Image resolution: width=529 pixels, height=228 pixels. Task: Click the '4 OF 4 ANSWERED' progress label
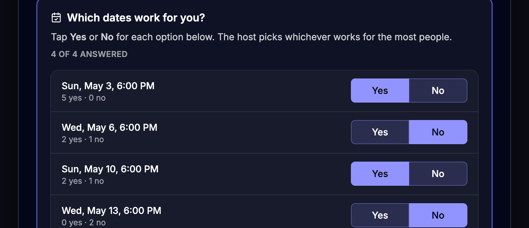pyautogui.click(x=89, y=54)
